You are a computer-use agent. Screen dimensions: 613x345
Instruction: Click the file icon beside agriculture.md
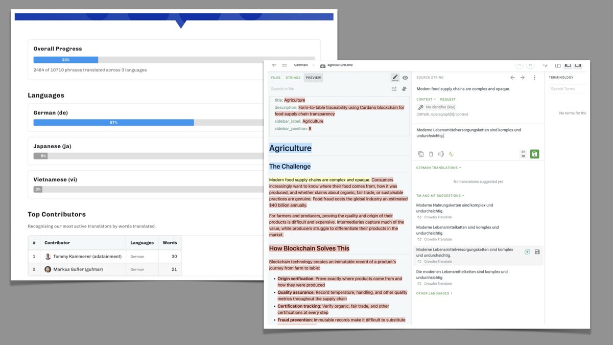[x=323, y=65]
